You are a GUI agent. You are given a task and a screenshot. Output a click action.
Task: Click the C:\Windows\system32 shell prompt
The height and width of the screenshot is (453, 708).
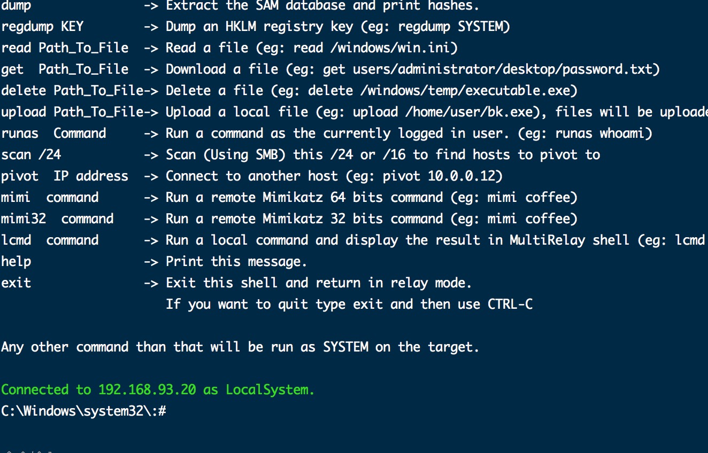[x=84, y=411]
